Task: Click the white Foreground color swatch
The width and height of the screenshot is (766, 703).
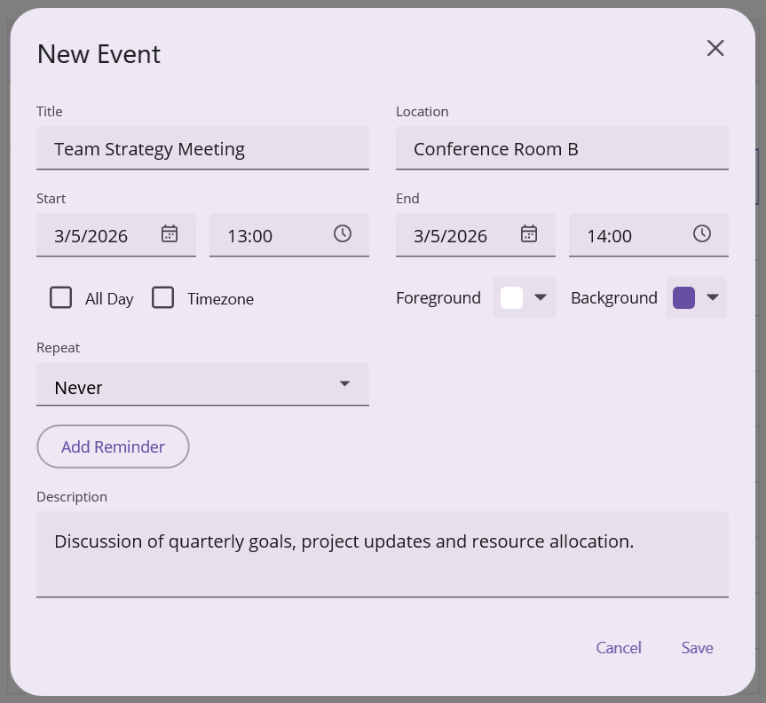Action: pos(511,297)
